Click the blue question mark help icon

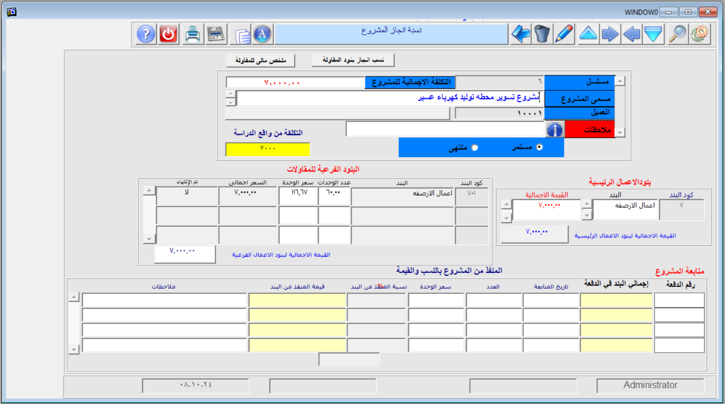point(146,34)
